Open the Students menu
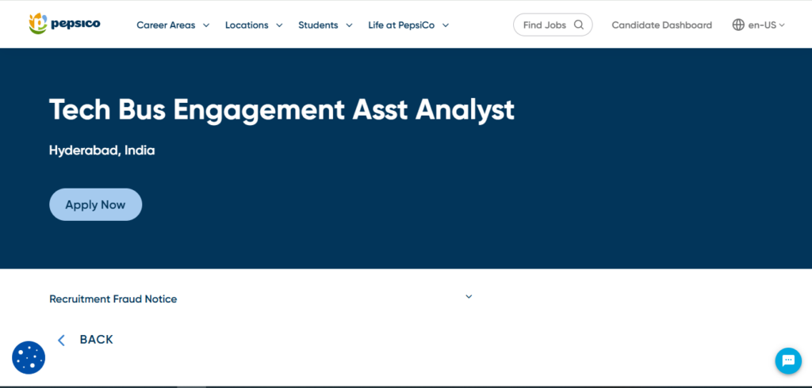Viewport: 812px width, 388px height. point(318,25)
